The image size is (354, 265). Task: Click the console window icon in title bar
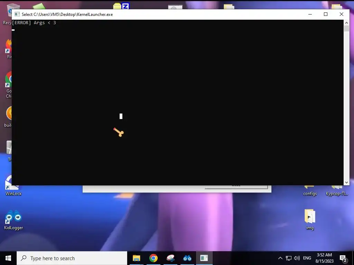click(x=17, y=14)
